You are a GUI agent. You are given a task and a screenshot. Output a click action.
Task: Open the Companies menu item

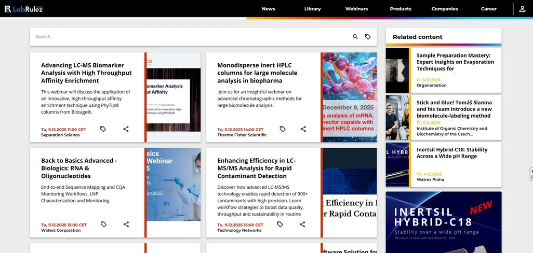pos(445,9)
